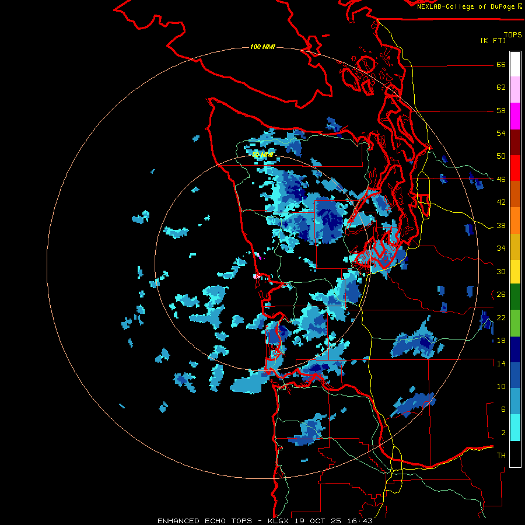The width and height of the screenshot is (525, 525).
Task: Click the 22 legend value
Action: (501, 317)
